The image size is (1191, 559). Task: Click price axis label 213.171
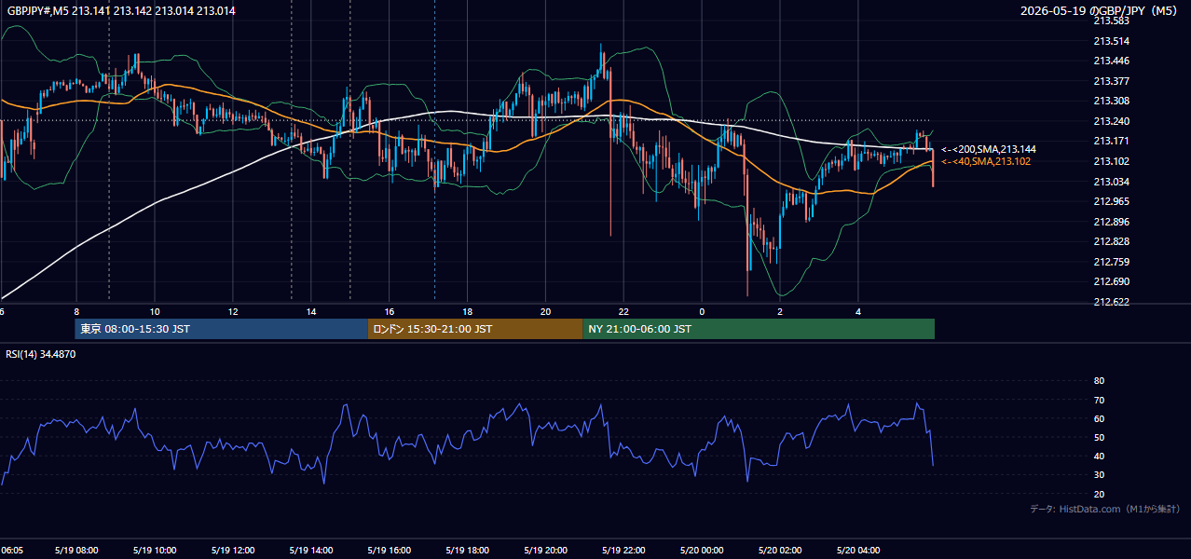(1111, 141)
